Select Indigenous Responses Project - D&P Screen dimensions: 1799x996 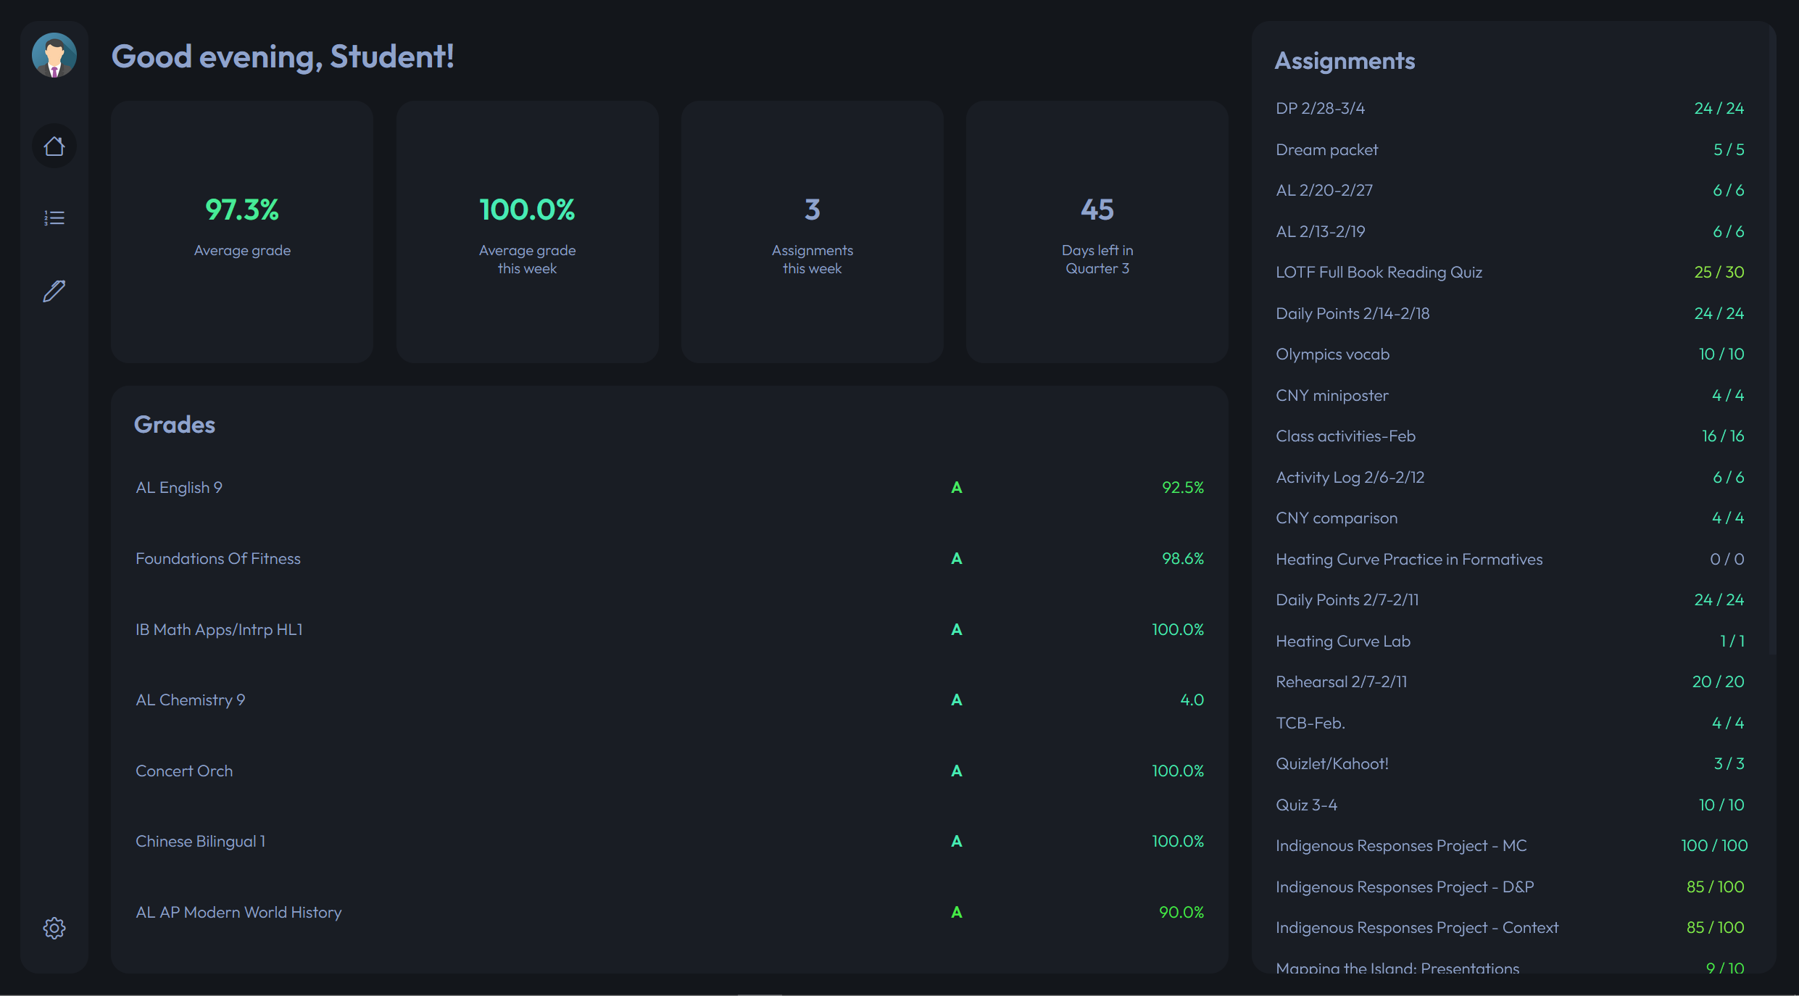(x=1510, y=887)
